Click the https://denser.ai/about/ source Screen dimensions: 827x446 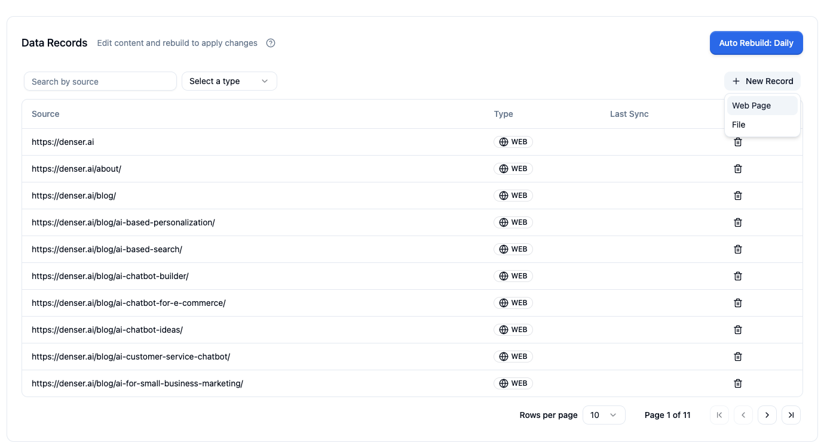[x=76, y=169]
